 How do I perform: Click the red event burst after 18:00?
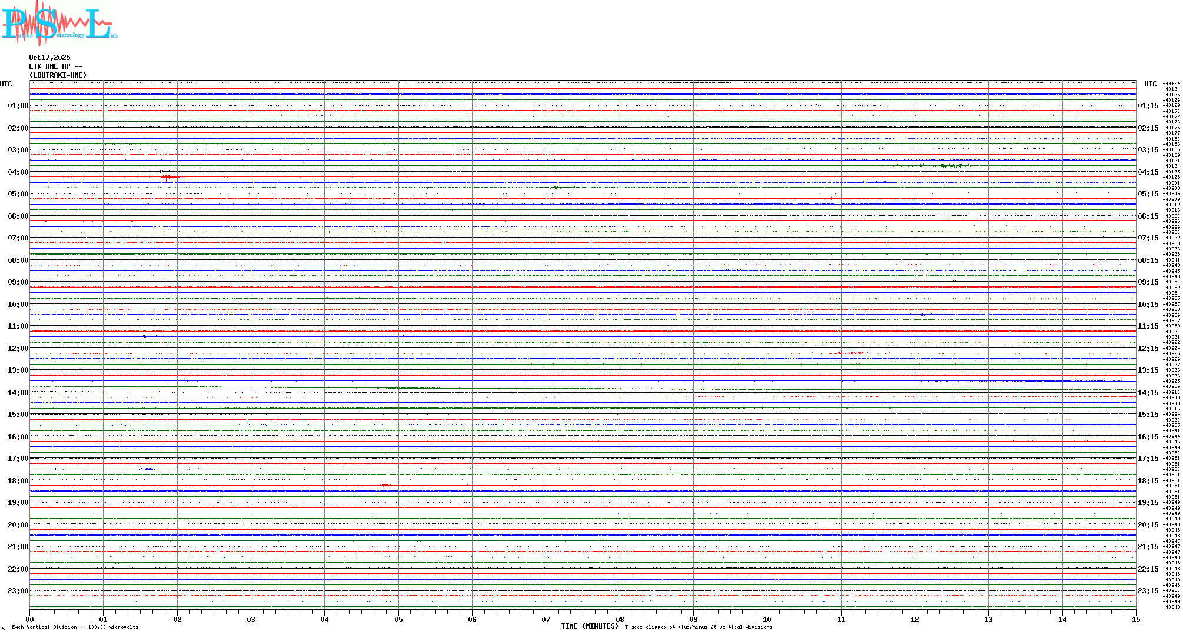coord(384,486)
